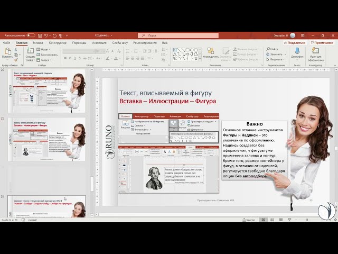Click the Save icon in the title bar

pos(40,35)
